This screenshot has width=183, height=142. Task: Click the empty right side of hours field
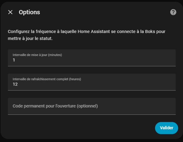pos(146,84)
